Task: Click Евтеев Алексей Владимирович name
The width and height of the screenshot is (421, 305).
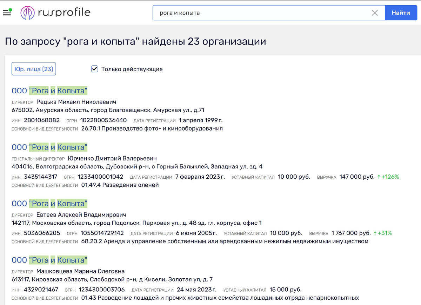Action: coord(81,215)
